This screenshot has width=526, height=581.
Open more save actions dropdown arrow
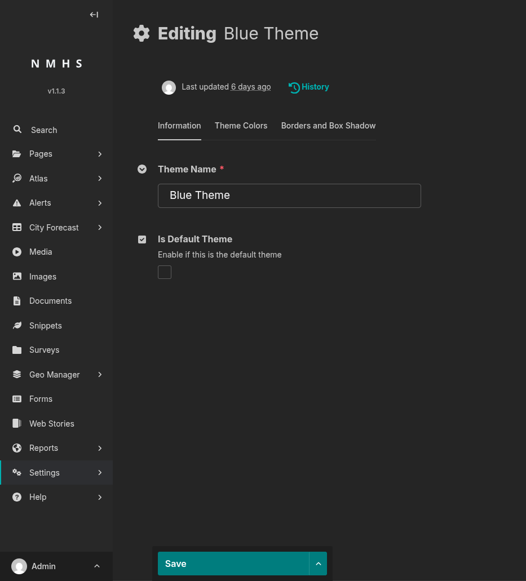[x=318, y=564]
